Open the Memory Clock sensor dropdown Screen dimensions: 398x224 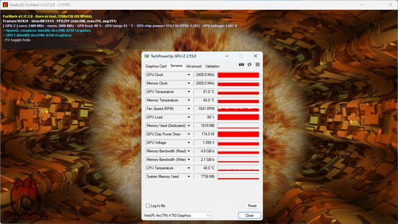[189, 83]
